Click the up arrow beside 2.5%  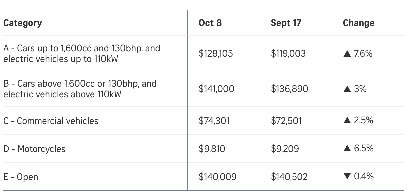click(347, 121)
